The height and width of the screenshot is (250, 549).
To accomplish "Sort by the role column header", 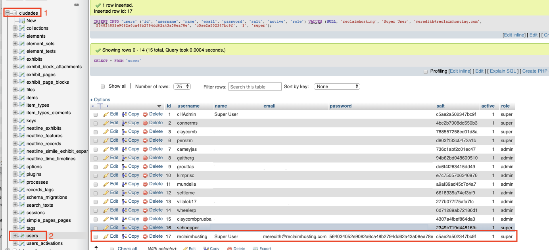I will click(505, 106).
